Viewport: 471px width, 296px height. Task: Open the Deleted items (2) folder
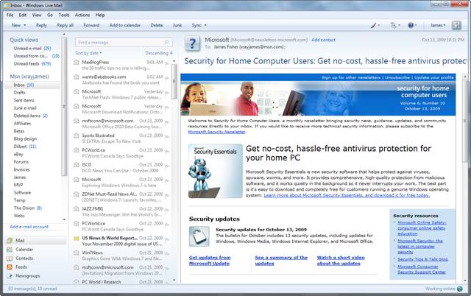pos(31,116)
